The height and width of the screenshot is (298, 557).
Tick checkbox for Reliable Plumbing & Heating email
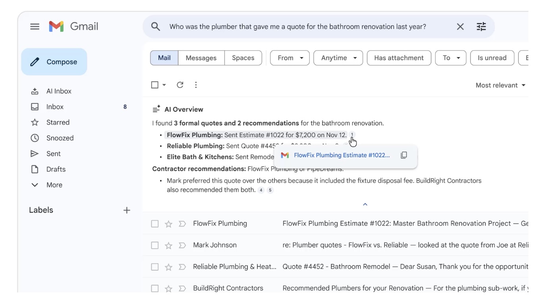(x=155, y=267)
